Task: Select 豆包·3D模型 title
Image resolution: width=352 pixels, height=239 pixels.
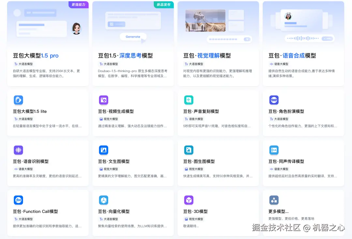Action: [x=195, y=211]
